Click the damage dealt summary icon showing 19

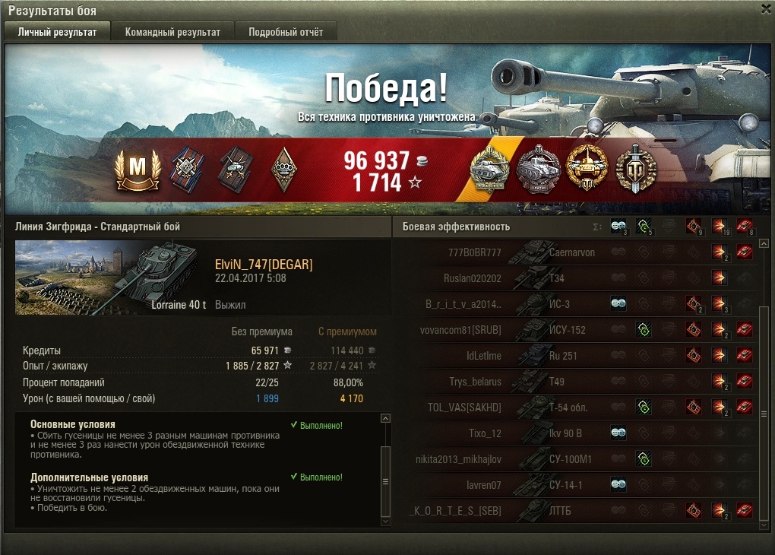tap(720, 227)
